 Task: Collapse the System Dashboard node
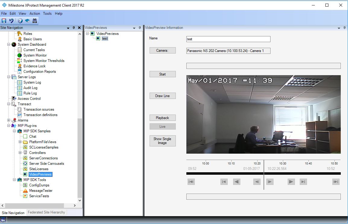click(x=8, y=44)
